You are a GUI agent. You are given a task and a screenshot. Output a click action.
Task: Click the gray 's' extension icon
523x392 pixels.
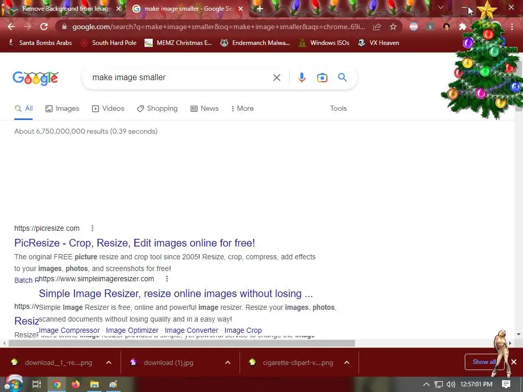point(430,27)
